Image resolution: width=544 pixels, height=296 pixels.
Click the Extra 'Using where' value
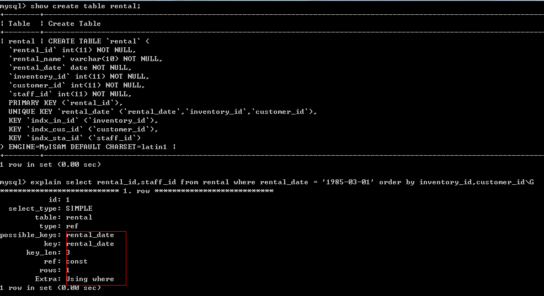(x=90, y=279)
